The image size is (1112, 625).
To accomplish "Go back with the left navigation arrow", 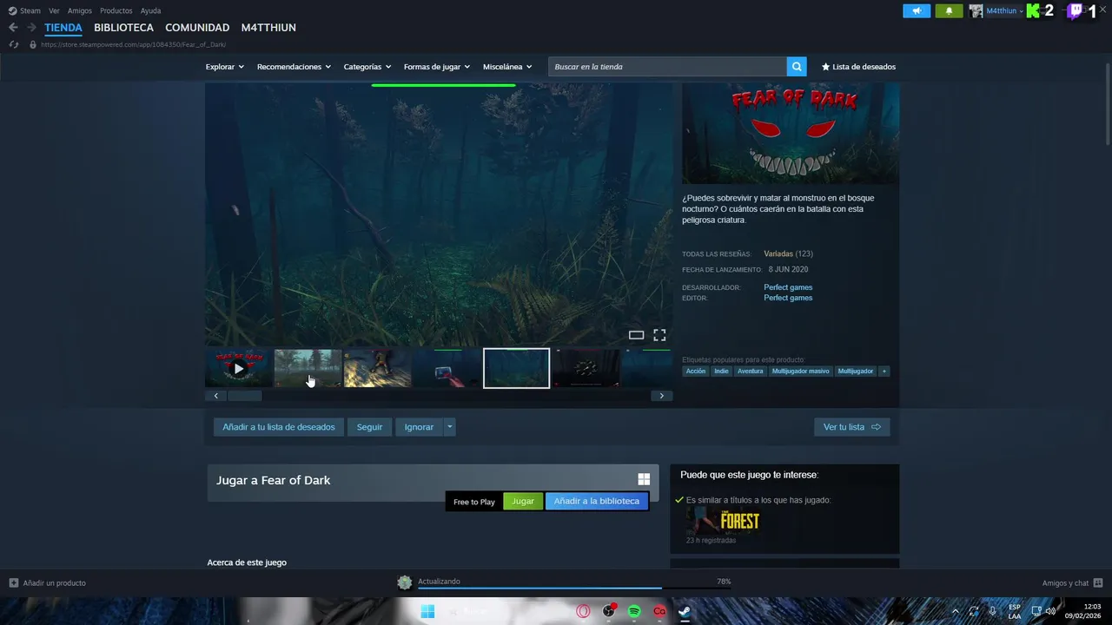I will click(13, 28).
